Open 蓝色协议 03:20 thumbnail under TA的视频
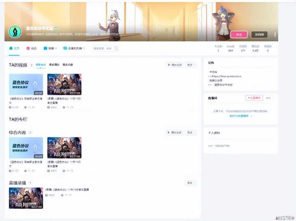 pos(26,84)
